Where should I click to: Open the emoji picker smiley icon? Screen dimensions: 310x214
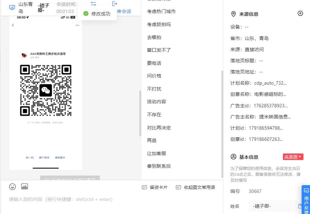[x=12, y=187]
